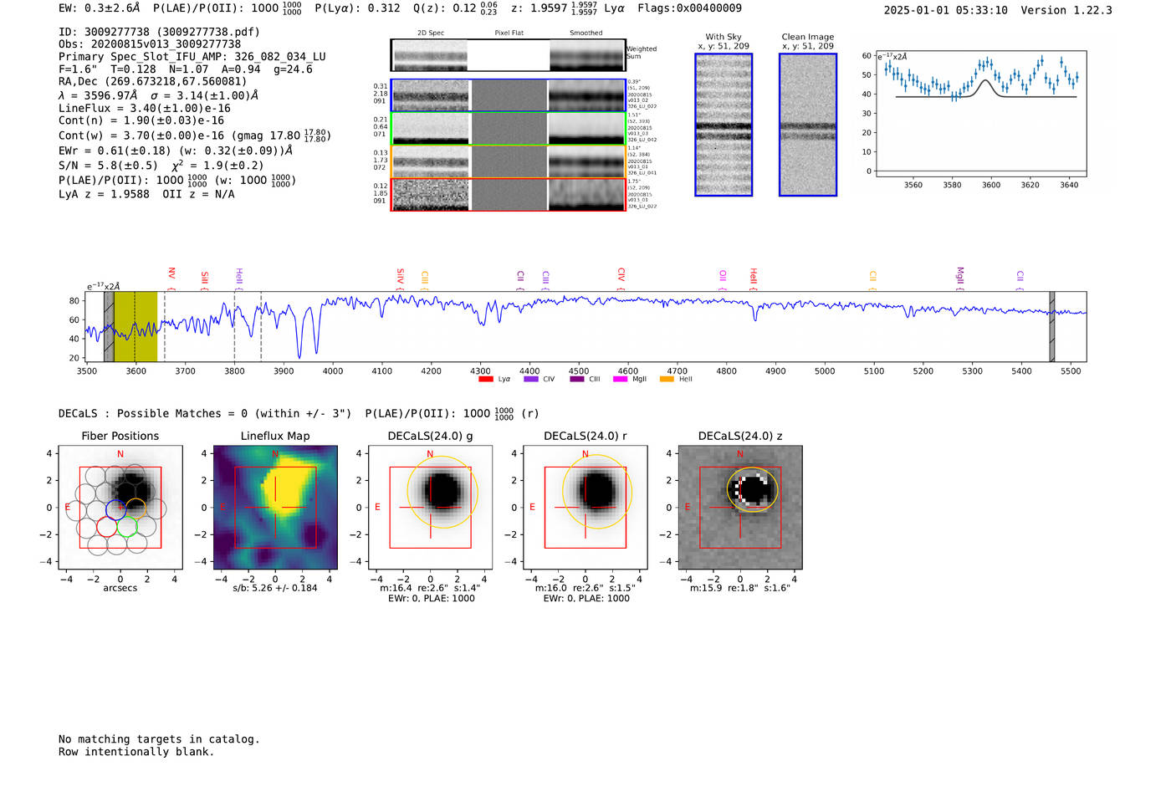Click the 2D Spec column header
Screen dimensions: 1171x797
click(x=431, y=33)
